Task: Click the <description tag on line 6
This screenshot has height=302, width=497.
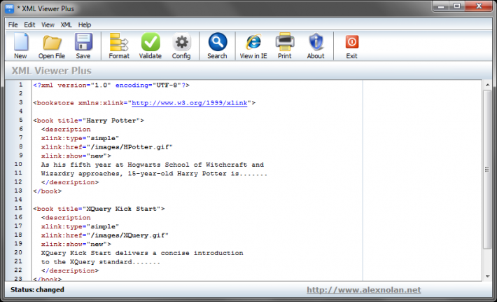Action: click(x=66, y=130)
